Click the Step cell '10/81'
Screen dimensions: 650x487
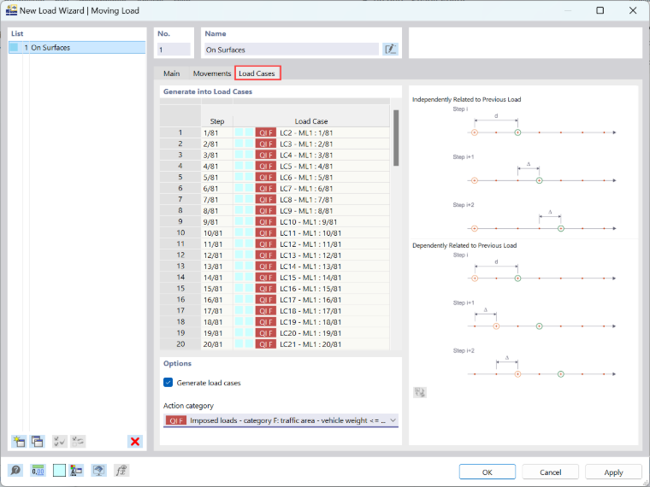(217, 233)
